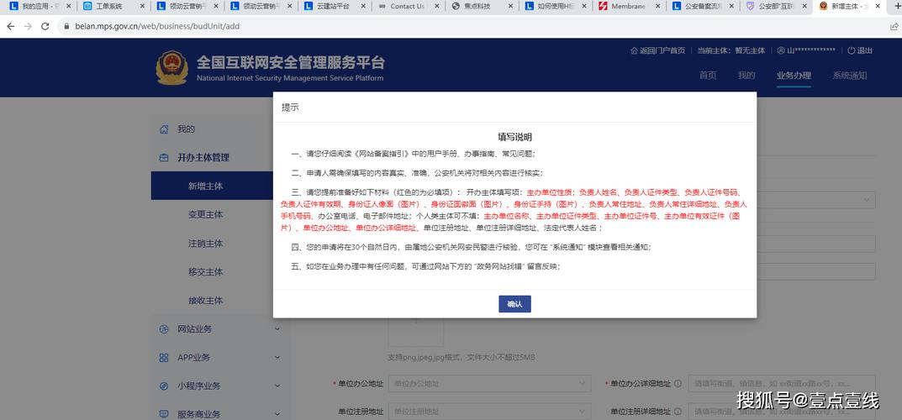Open the 单位注册地址 dropdown
The width and height of the screenshot is (902, 420).
[489, 412]
